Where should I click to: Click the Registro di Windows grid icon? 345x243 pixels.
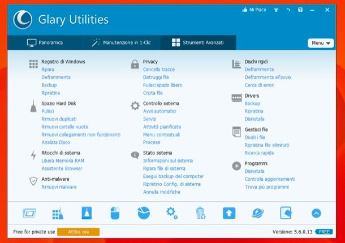pyautogui.click(x=33, y=64)
